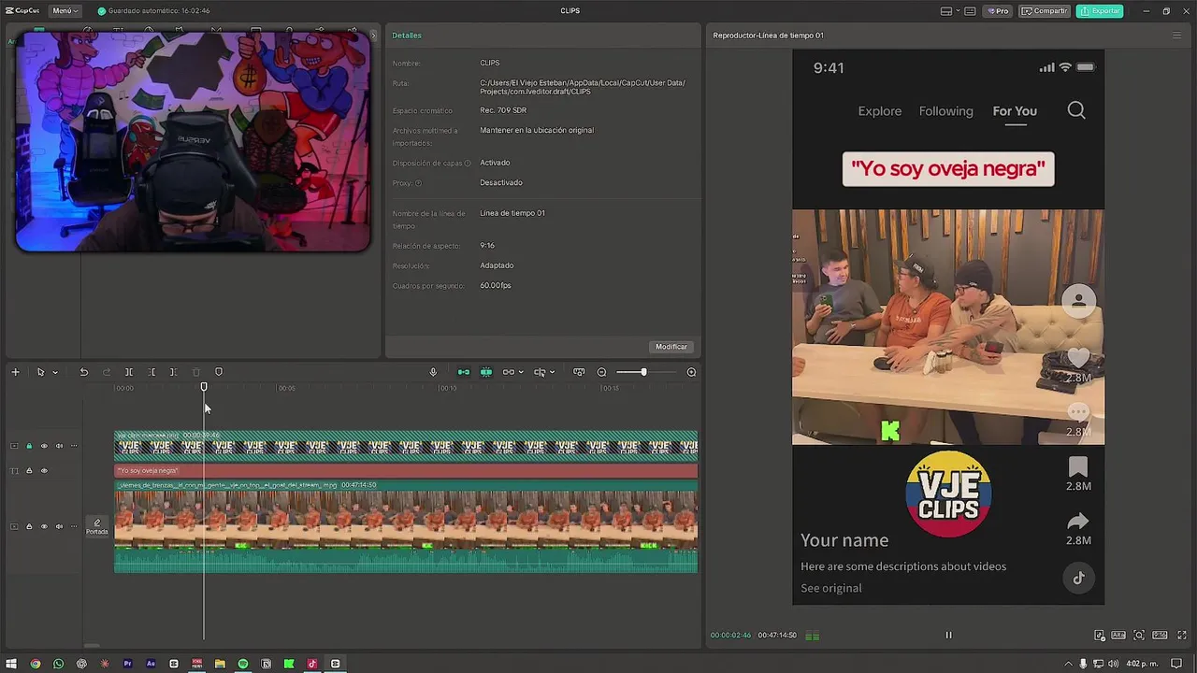
Task: Delete left of playhead trim tool
Action: pos(151,372)
